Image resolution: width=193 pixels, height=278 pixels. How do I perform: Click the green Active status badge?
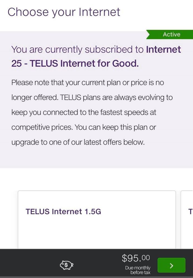pyautogui.click(x=171, y=34)
